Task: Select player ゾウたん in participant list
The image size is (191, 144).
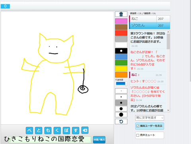Action: 150,25
